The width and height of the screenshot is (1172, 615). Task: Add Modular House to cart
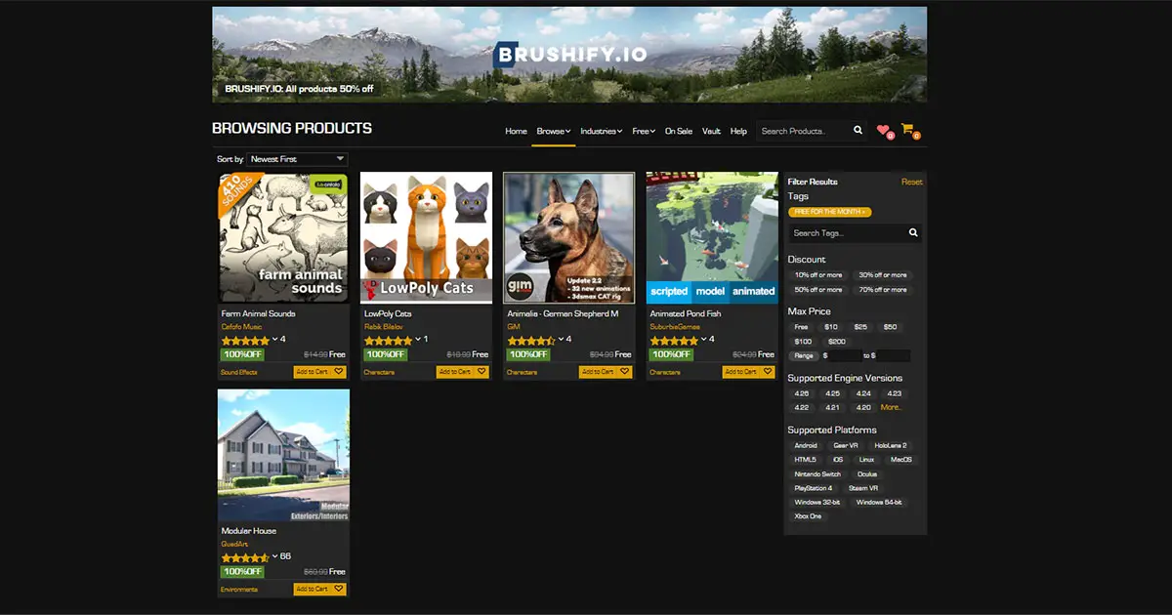tap(313, 589)
